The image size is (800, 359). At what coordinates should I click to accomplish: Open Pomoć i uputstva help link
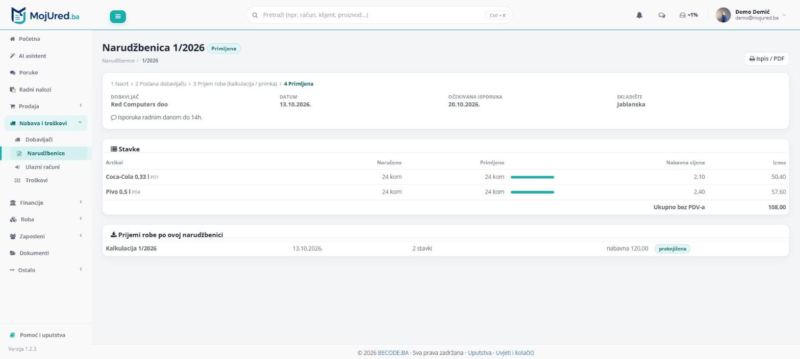point(42,335)
